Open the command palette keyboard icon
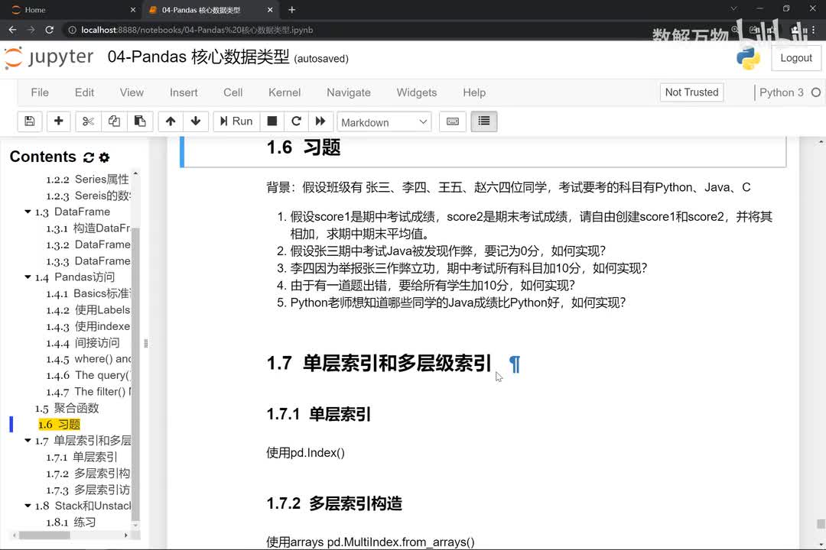This screenshot has height=550, width=826. click(x=453, y=121)
